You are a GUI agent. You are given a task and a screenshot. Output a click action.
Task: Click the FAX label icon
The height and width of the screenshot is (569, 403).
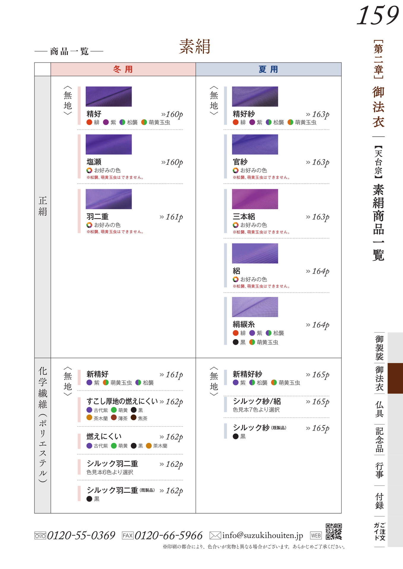128,536
